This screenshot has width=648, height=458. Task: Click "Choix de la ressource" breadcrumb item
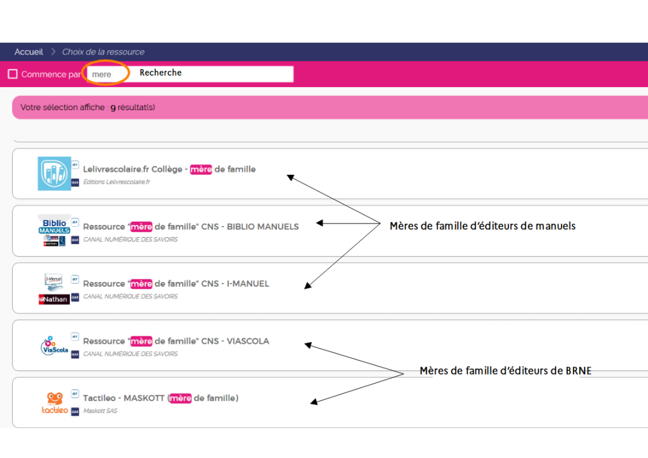tap(103, 52)
